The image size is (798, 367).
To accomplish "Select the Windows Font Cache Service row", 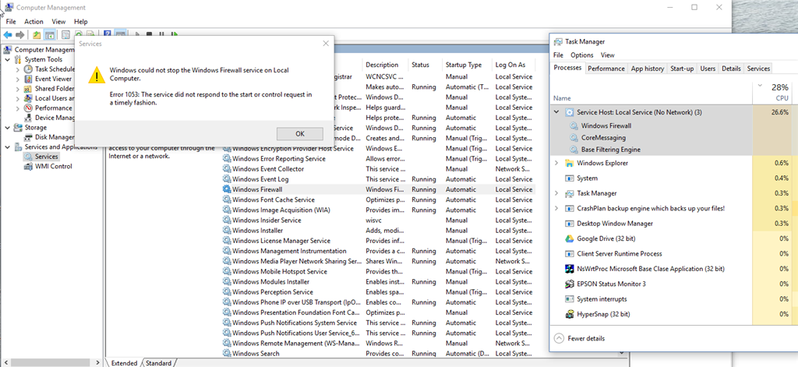I will (x=378, y=199).
